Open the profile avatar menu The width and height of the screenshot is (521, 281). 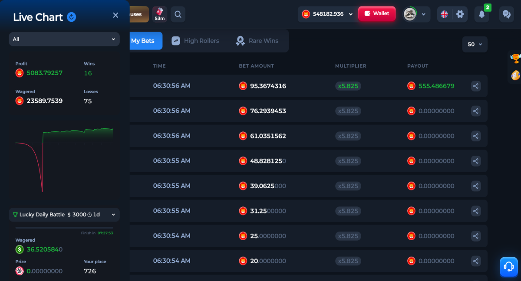click(x=416, y=14)
